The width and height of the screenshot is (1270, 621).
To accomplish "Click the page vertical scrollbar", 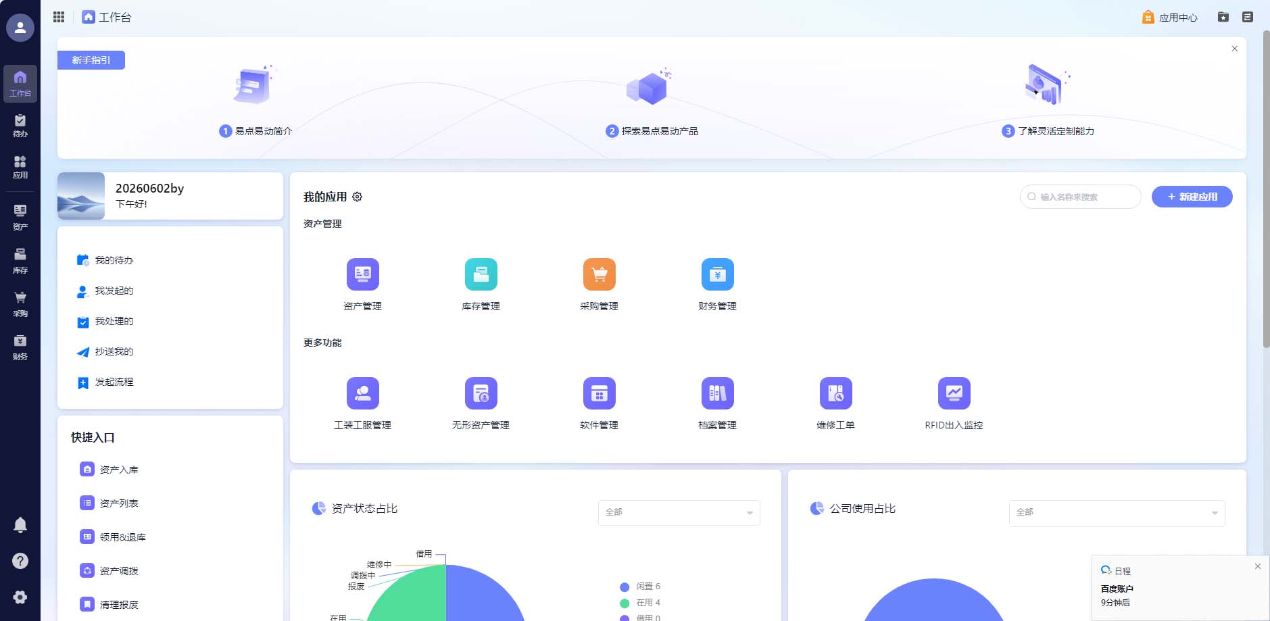I will [1266, 189].
